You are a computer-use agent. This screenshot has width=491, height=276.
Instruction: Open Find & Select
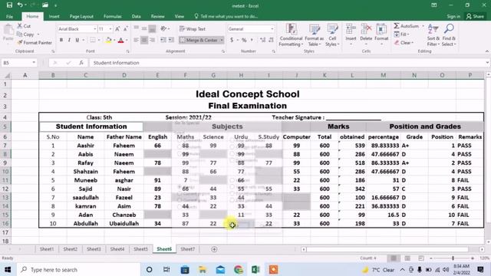449,35
